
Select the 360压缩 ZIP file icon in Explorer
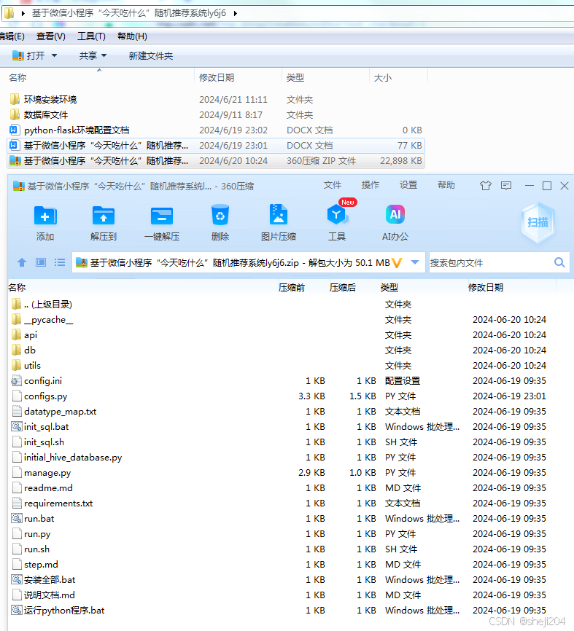tap(15, 160)
